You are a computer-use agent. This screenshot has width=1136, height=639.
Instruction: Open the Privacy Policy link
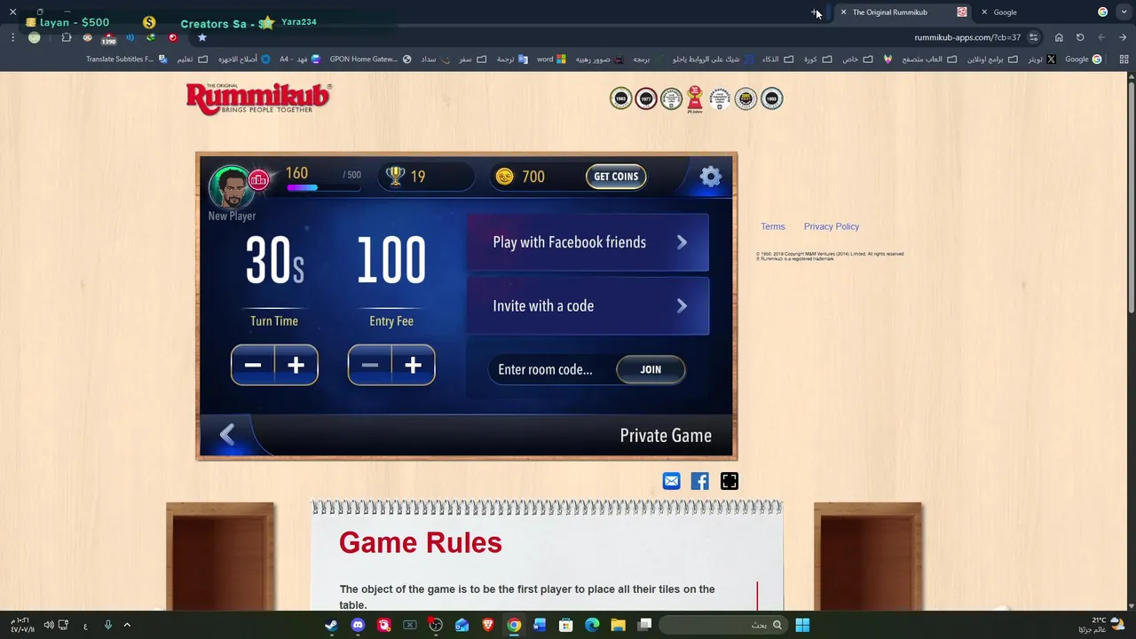click(x=832, y=226)
